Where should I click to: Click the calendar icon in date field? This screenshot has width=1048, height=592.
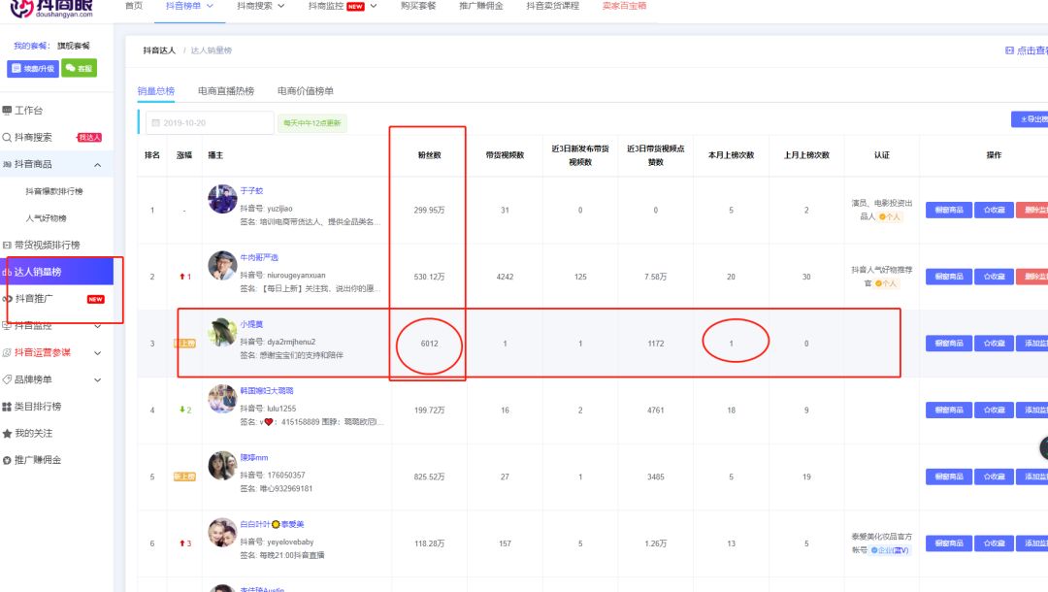coord(155,123)
